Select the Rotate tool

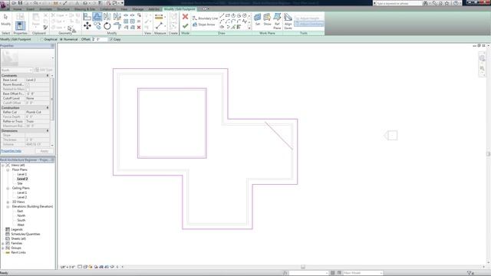point(107,26)
